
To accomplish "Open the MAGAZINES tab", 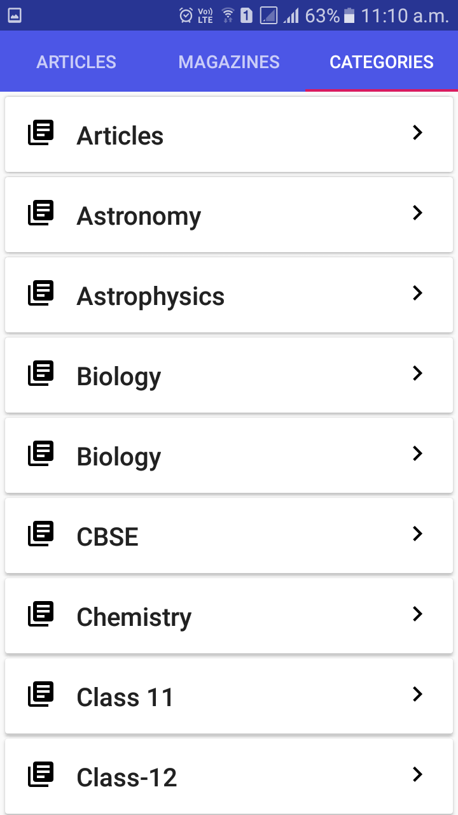I will 229,62.
